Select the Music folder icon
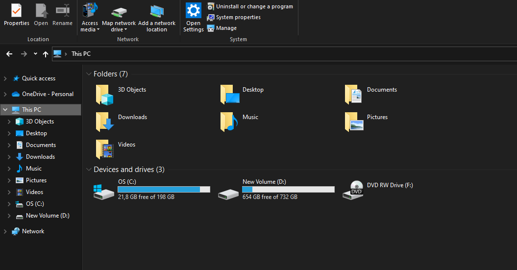 (x=229, y=122)
